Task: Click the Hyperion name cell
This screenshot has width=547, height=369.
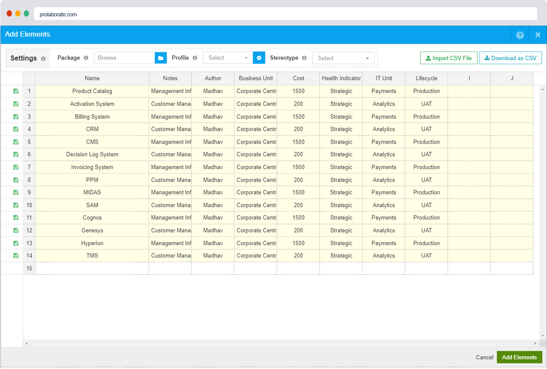Action: [x=92, y=243]
